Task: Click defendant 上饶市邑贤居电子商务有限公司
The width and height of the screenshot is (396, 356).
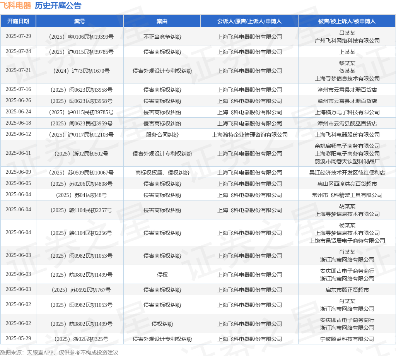Action: [x=347, y=241]
